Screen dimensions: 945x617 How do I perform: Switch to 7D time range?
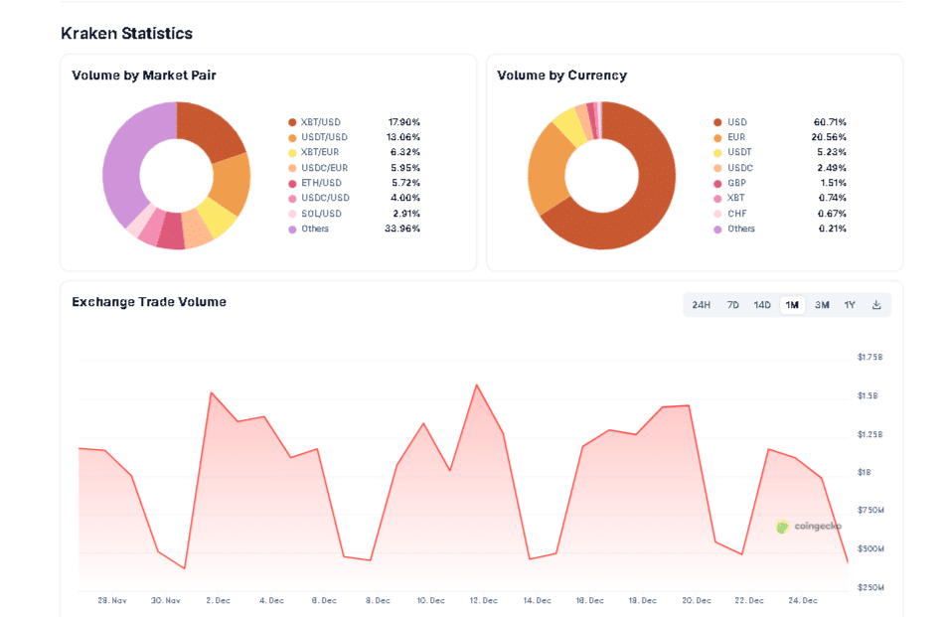[x=732, y=305]
